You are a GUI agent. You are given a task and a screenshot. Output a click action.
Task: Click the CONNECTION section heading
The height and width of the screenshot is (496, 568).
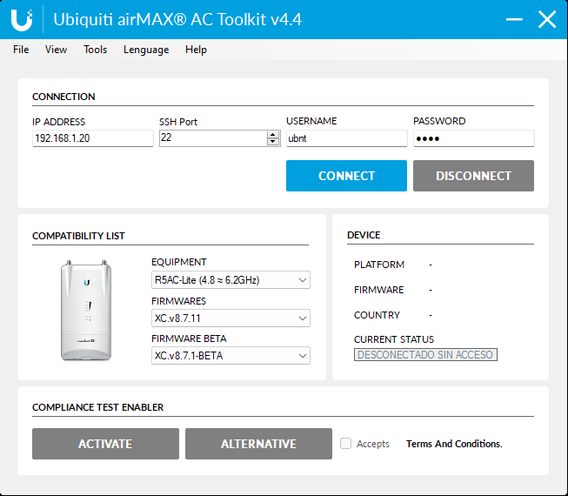(63, 97)
